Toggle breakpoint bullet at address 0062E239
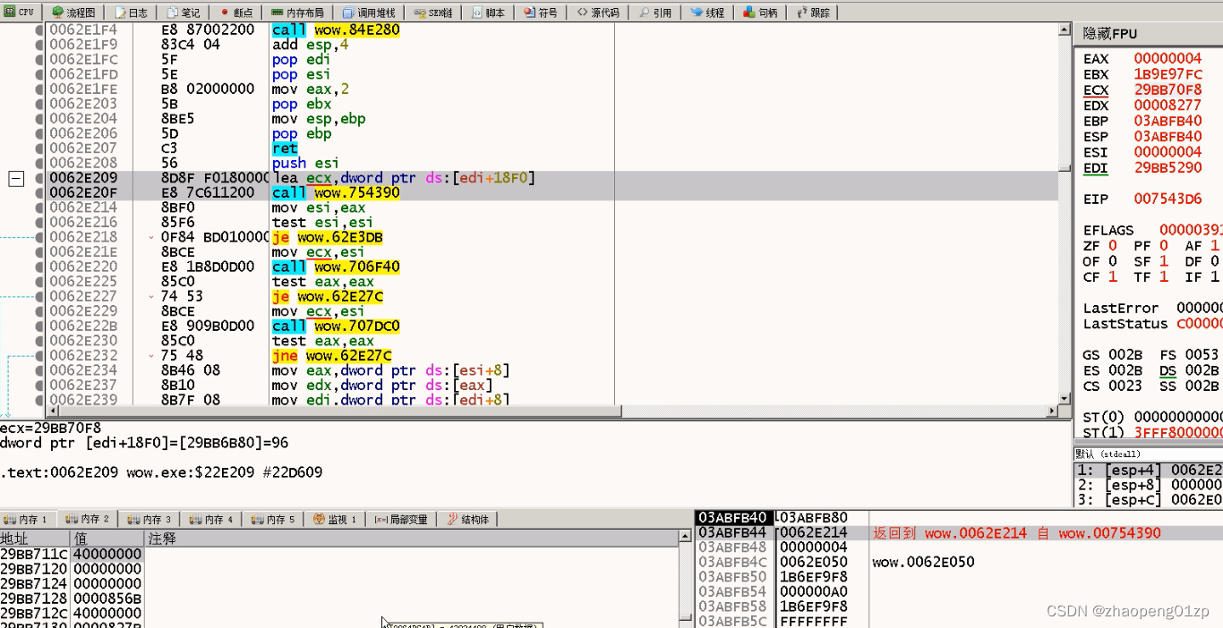This screenshot has height=628, width=1223. (x=39, y=400)
